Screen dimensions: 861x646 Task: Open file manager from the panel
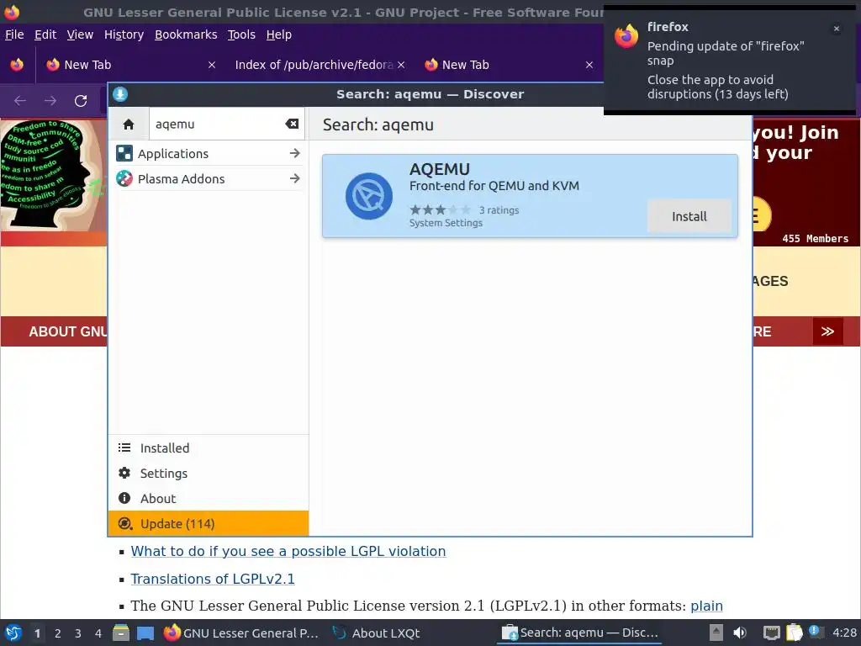[121, 633]
